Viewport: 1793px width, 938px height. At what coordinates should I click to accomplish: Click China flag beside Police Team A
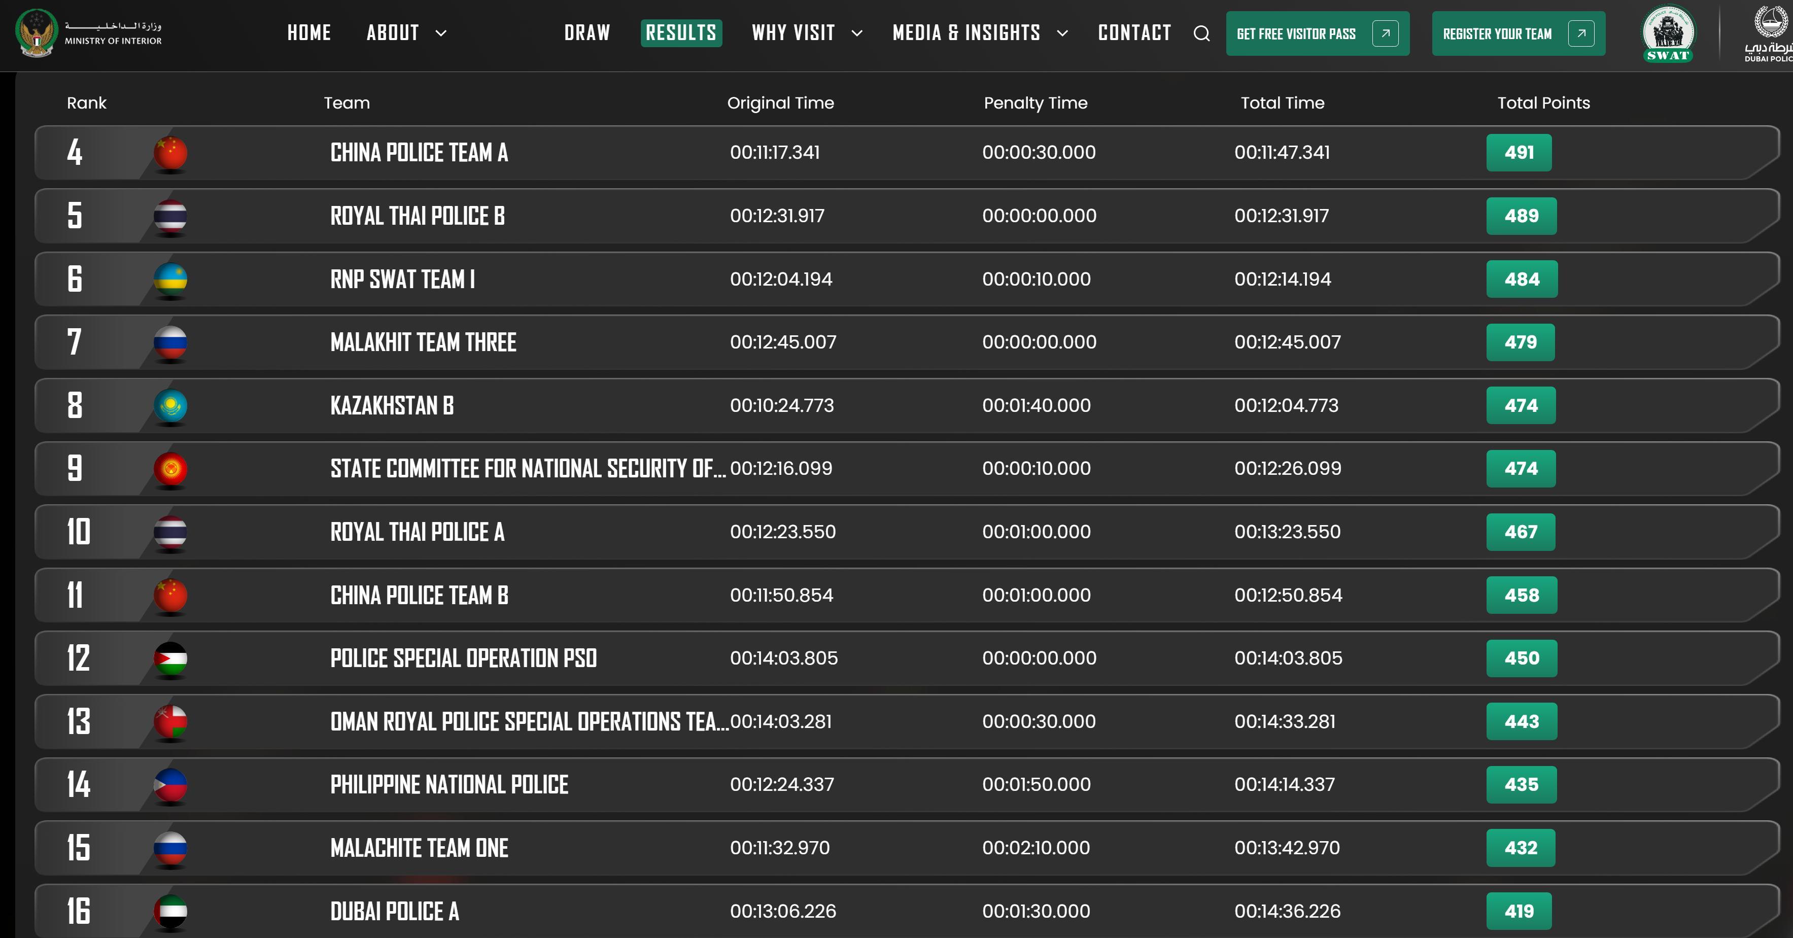point(170,153)
